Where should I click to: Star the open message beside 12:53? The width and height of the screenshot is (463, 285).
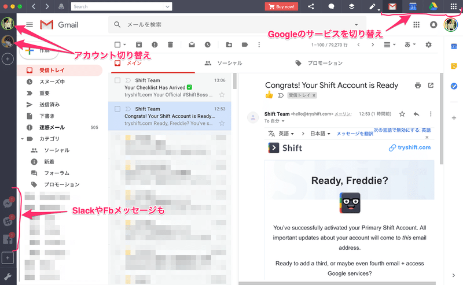pos(402,114)
